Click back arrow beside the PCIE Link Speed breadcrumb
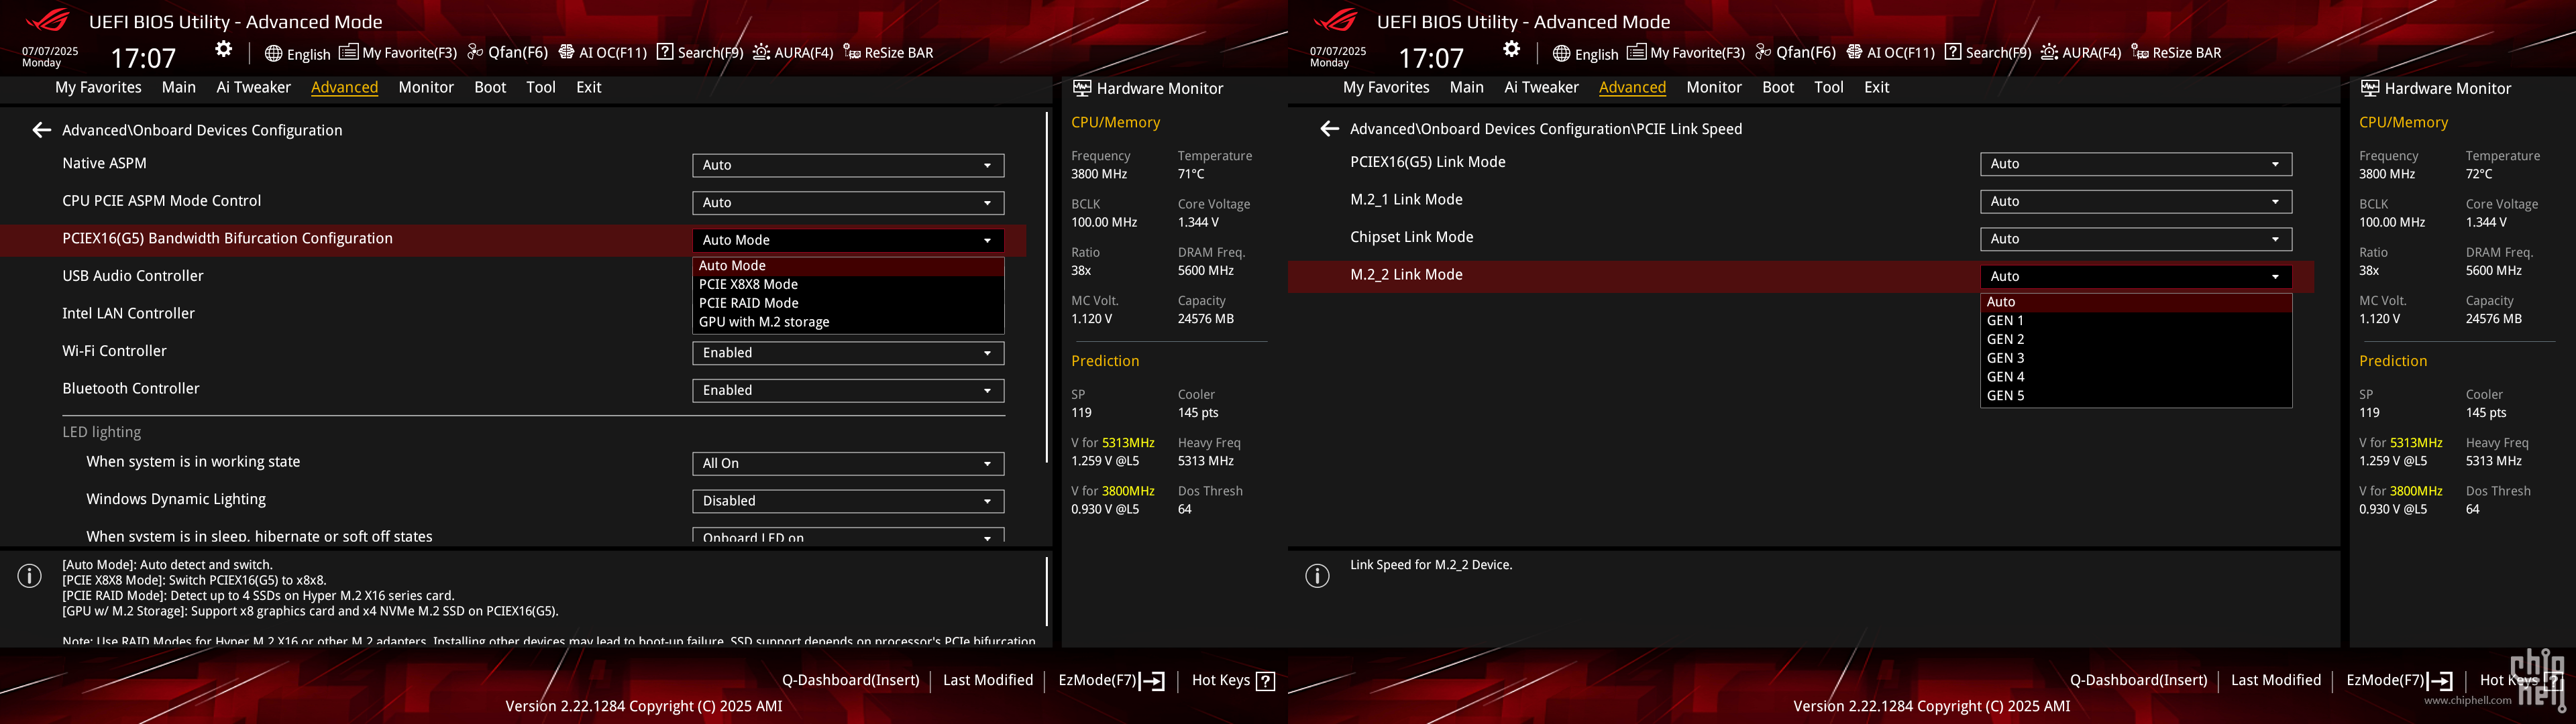Viewport: 2576px width, 724px height. tap(1329, 129)
